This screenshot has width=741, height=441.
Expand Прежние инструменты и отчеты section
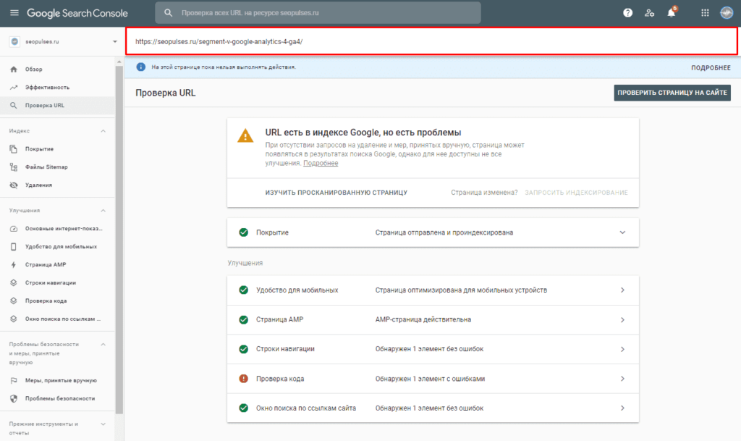(x=103, y=424)
